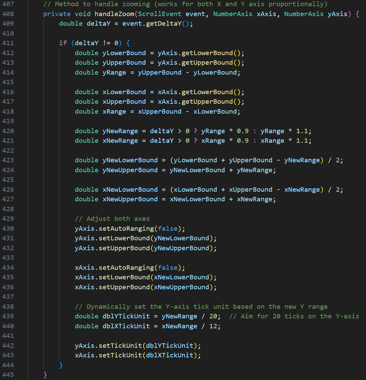Click the "Aim for 20 ticks" comment

click(x=294, y=316)
